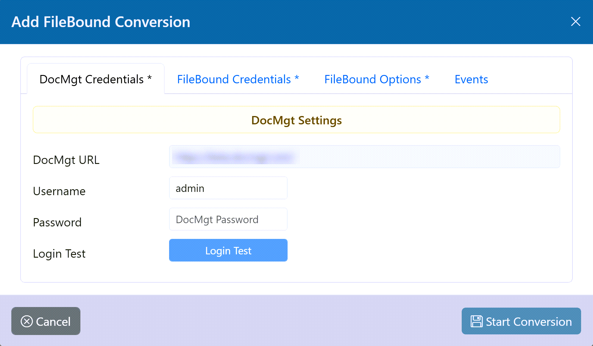Click the gray footer area between buttons

(x=268, y=321)
